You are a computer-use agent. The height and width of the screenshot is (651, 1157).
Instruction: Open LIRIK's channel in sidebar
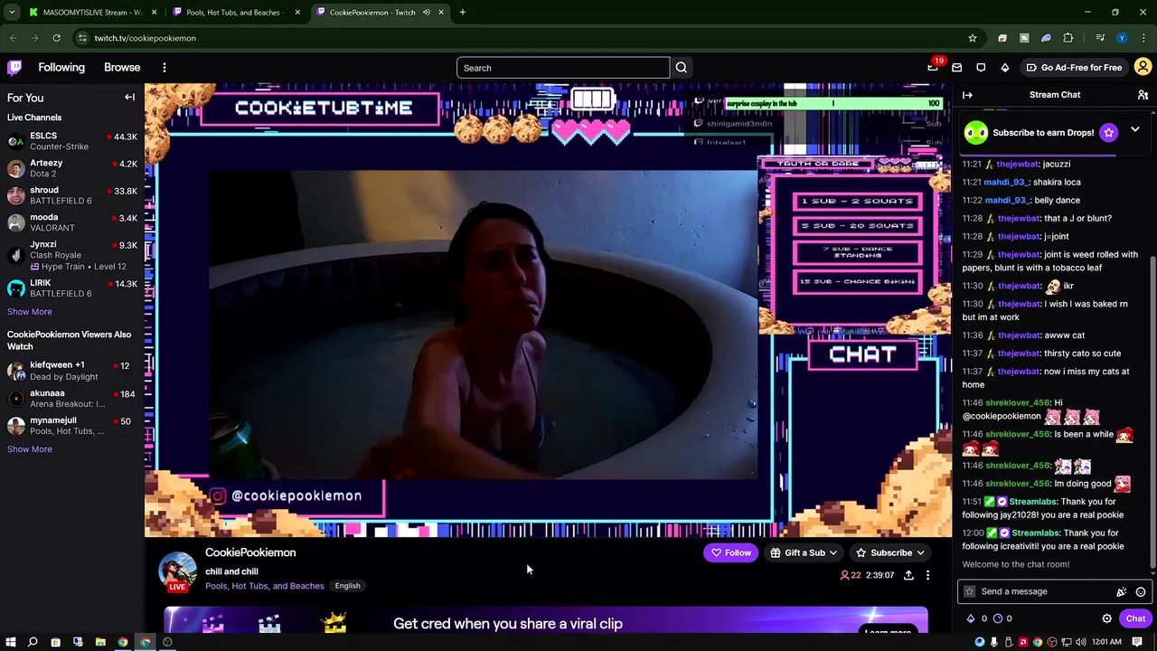click(72, 288)
